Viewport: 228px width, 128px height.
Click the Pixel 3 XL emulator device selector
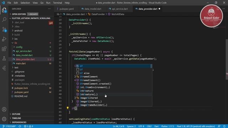[x=196, y=126]
